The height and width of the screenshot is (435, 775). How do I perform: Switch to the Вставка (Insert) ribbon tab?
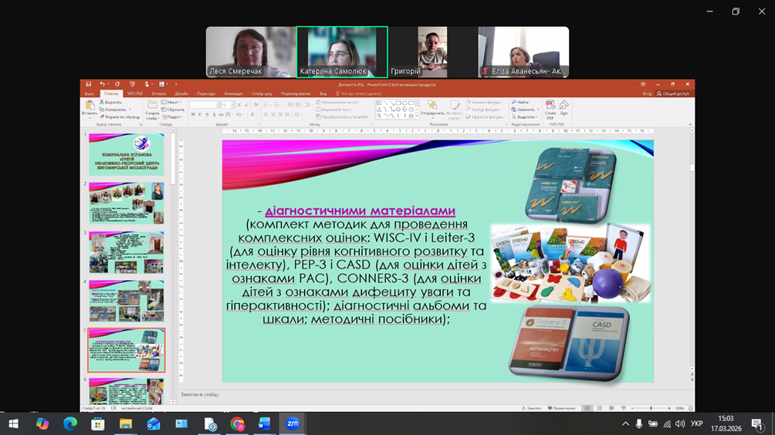pos(159,93)
